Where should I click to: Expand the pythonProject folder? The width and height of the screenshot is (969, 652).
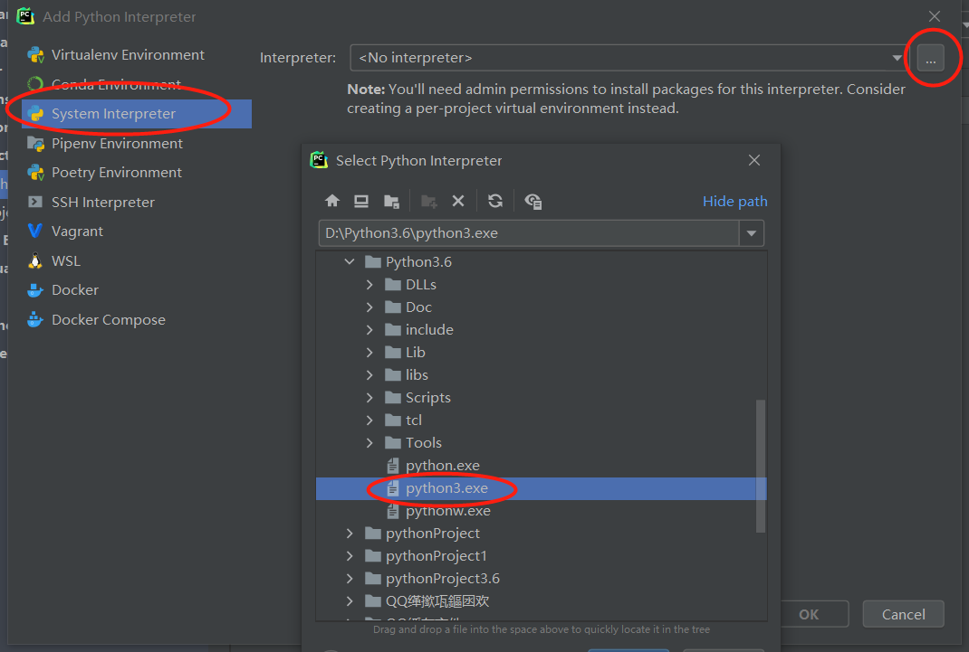(350, 534)
